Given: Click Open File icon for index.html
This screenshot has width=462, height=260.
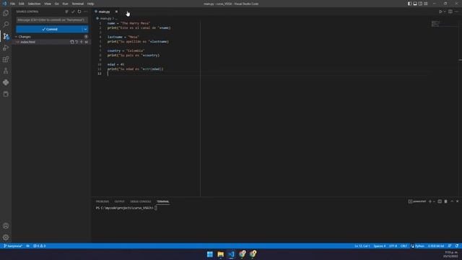Looking at the screenshot, I should coord(72,42).
